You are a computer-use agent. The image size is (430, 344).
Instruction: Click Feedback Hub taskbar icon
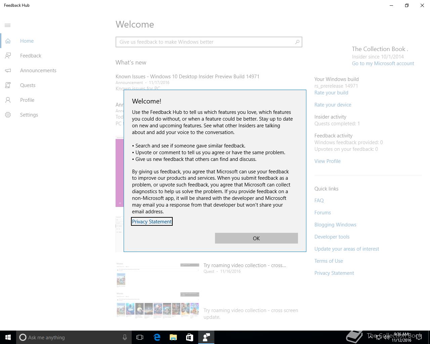click(206, 337)
